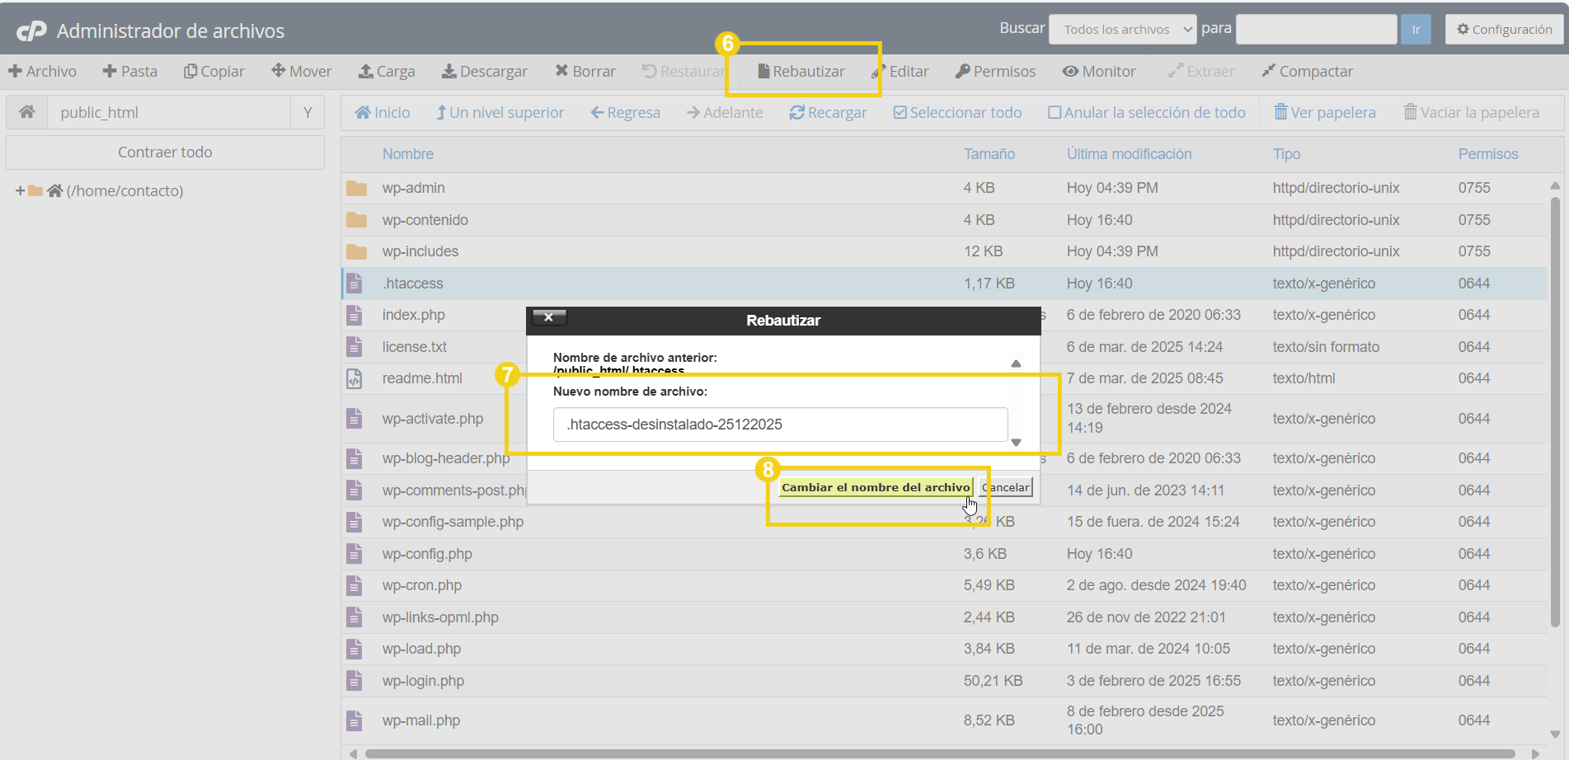
Task: Click the Rebautizar toolbar icon
Action: (x=763, y=72)
